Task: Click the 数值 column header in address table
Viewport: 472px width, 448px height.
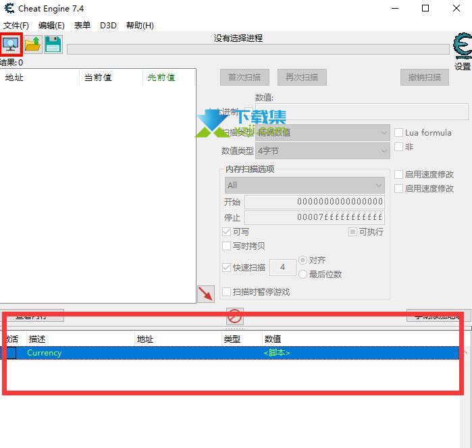Action: tap(361, 339)
